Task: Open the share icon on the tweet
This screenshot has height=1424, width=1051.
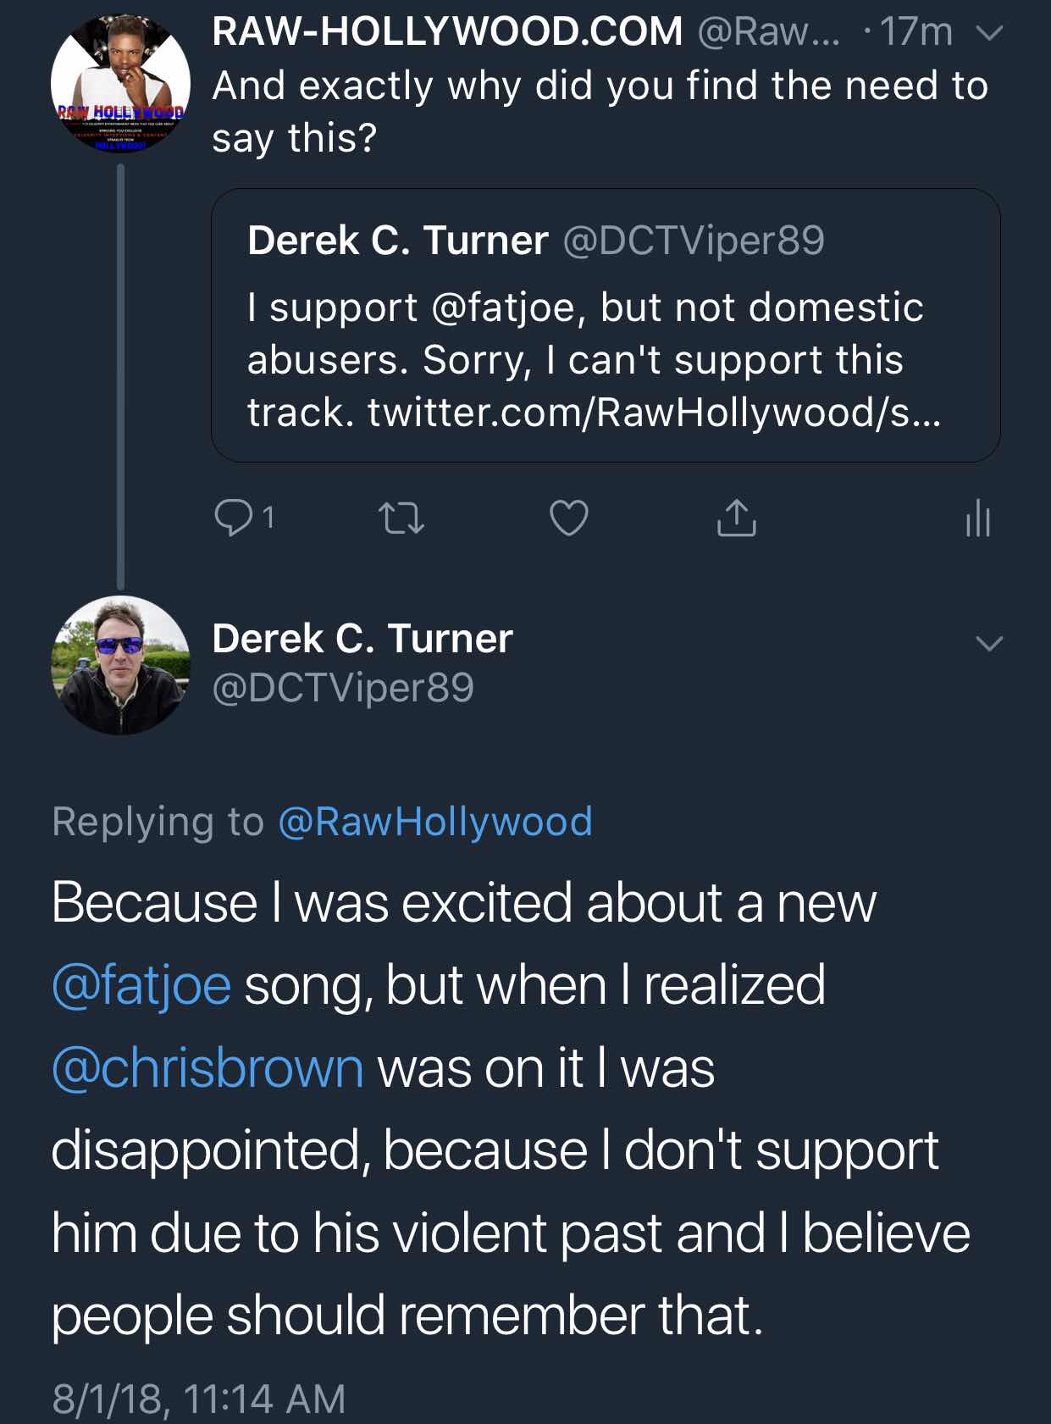Action: (x=736, y=518)
